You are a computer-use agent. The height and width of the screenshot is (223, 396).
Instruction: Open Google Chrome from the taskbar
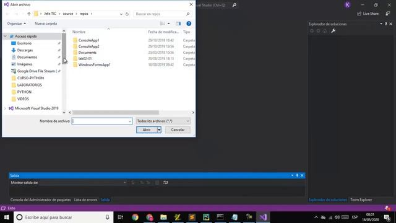click(x=135, y=217)
